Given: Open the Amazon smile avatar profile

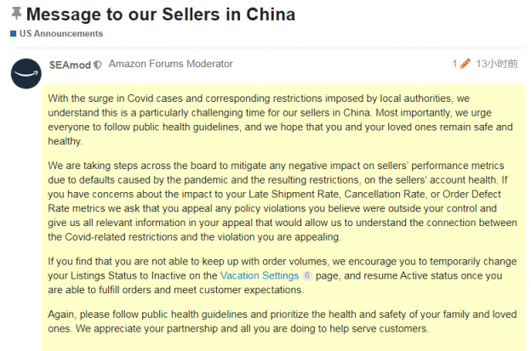Looking at the screenshot, I should pyautogui.click(x=26, y=74).
